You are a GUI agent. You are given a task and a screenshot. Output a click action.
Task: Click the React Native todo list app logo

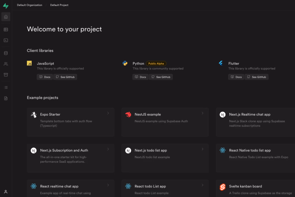point(223,150)
